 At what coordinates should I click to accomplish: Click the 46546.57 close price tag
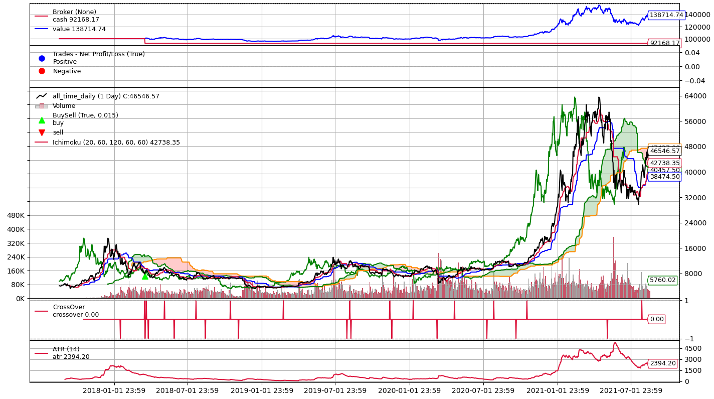pyautogui.click(x=664, y=151)
